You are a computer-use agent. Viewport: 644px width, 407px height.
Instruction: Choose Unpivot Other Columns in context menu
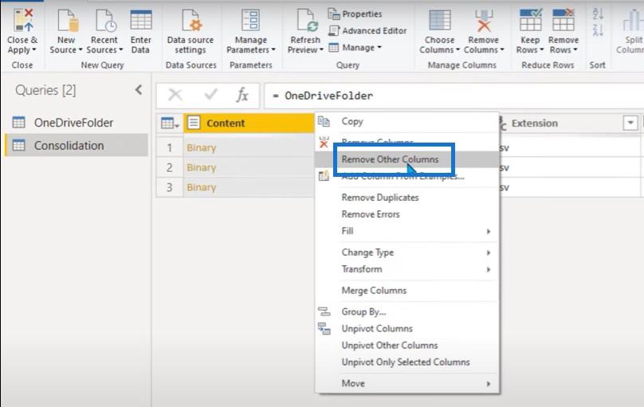407,346
